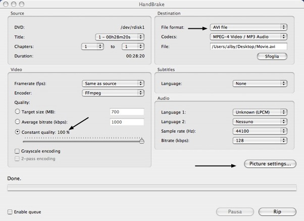Viewport: 304px width, 221px height.
Task: Click the encoding progress bar
Action: click(x=152, y=188)
